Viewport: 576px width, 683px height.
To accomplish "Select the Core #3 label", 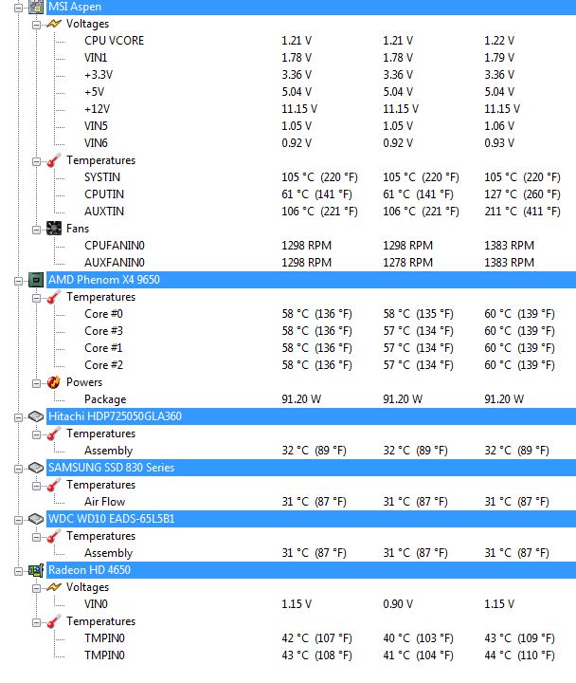I will click(103, 331).
